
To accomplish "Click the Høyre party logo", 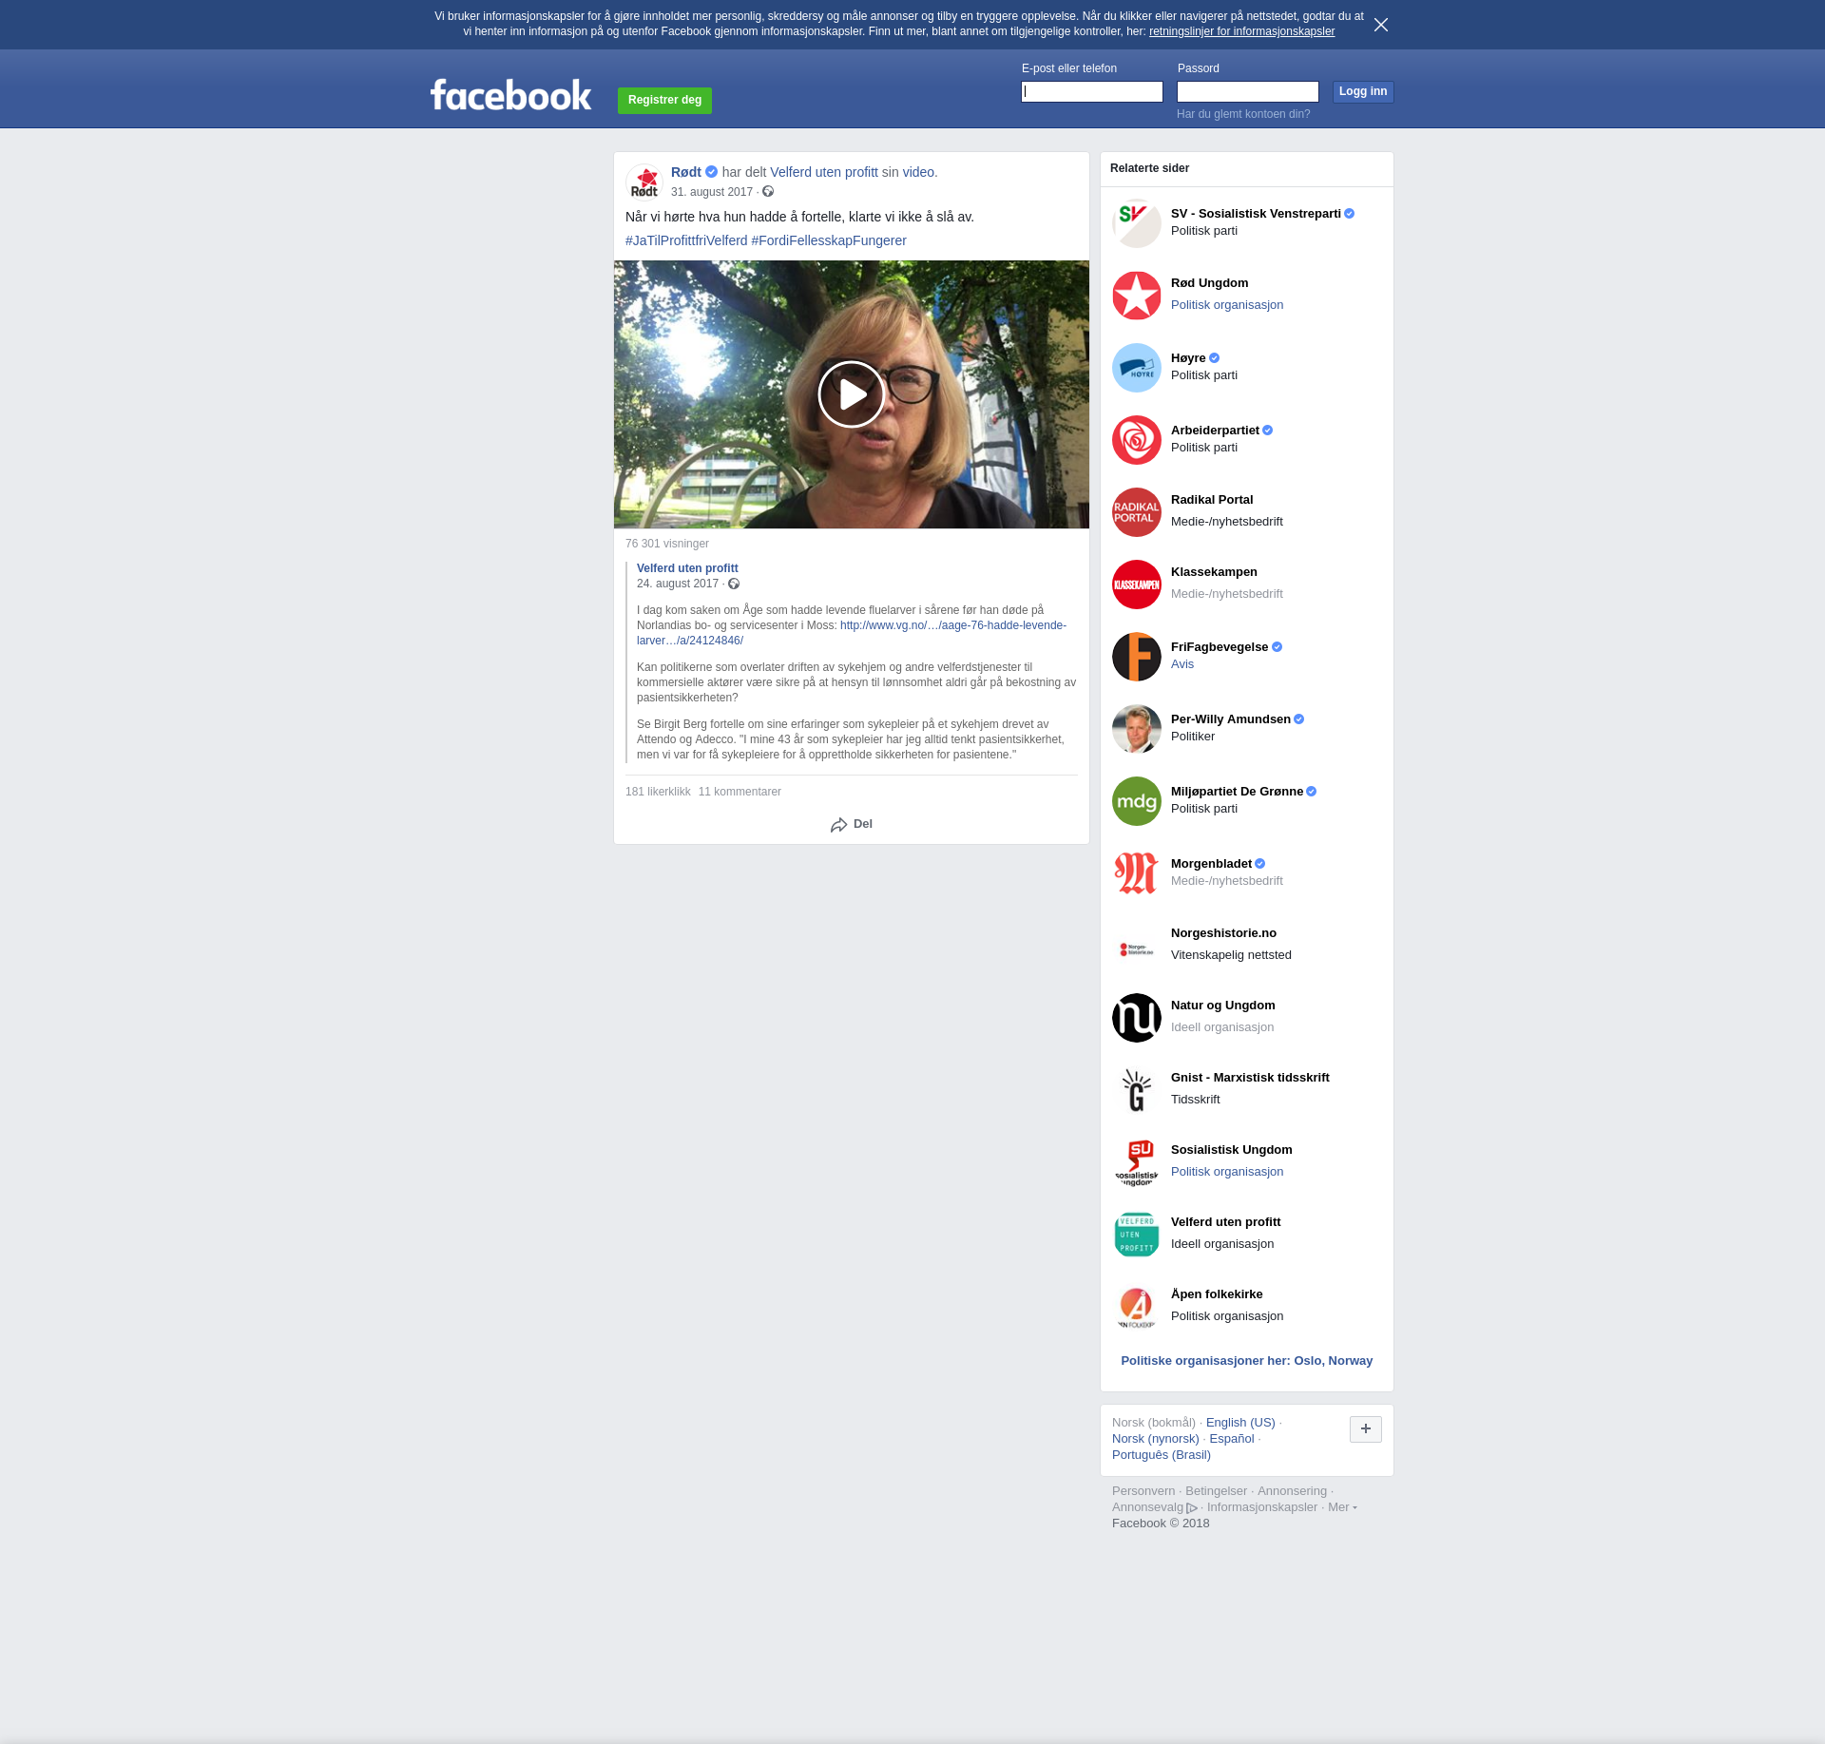I will 1136,368.
